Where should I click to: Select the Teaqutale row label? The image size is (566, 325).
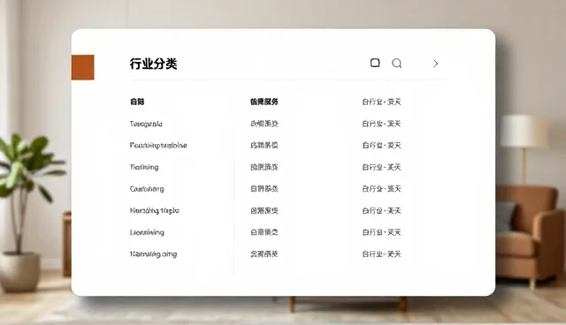click(x=146, y=124)
